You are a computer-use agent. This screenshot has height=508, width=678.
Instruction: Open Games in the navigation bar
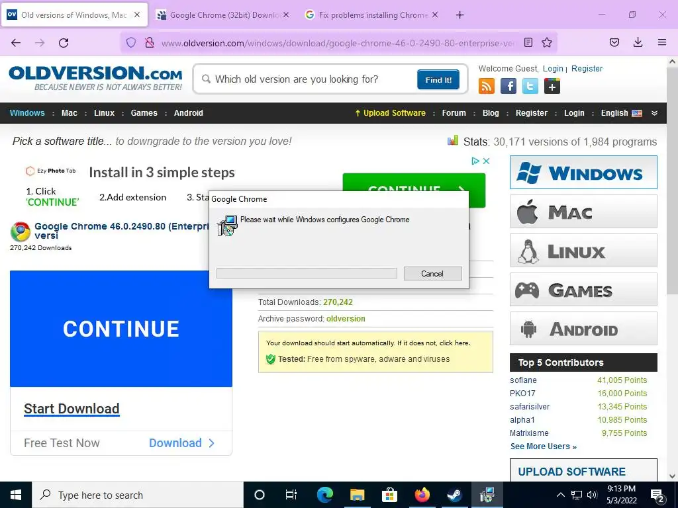(144, 113)
